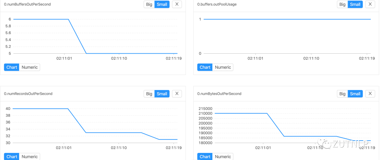Enlarge the numRecordsOutPerSecond chart with Big

pos(149,94)
